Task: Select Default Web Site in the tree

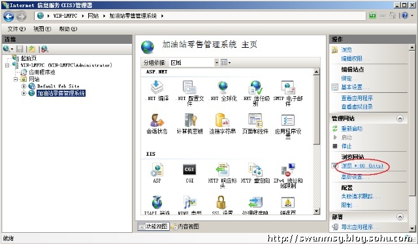Action: pos(58,86)
